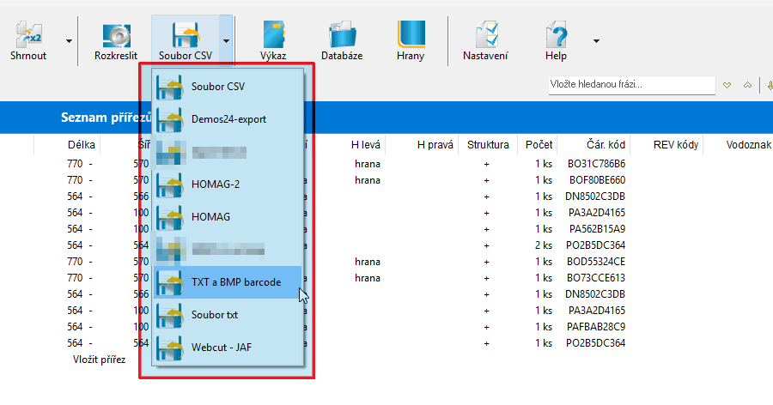Click the REV kódy column header
Viewport: 773px width, 405px height.
[676, 145]
